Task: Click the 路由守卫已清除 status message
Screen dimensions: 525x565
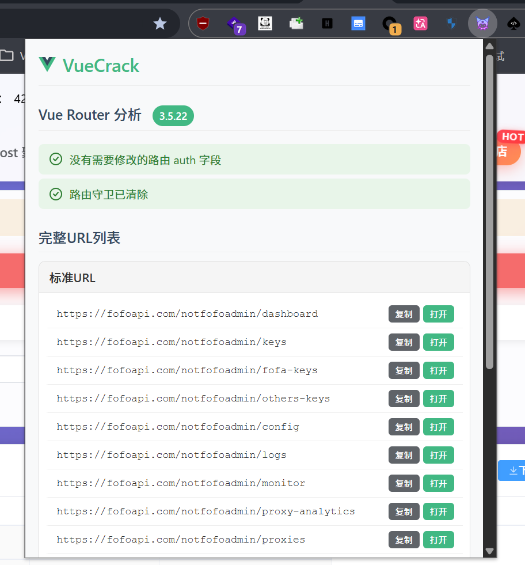Action: click(x=254, y=194)
